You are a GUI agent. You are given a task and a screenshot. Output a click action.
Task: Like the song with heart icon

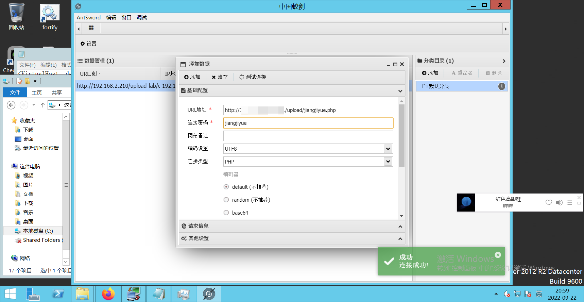click(x=549, y=203)
